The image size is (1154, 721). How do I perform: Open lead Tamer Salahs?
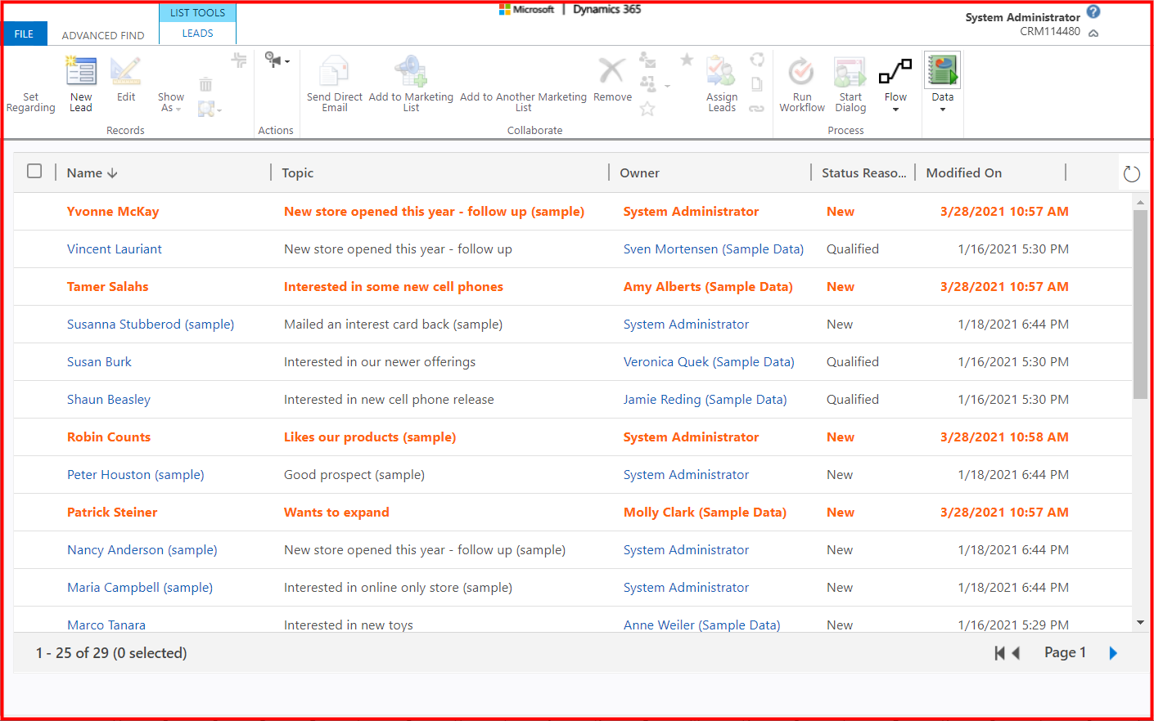(x=108, y=287)
